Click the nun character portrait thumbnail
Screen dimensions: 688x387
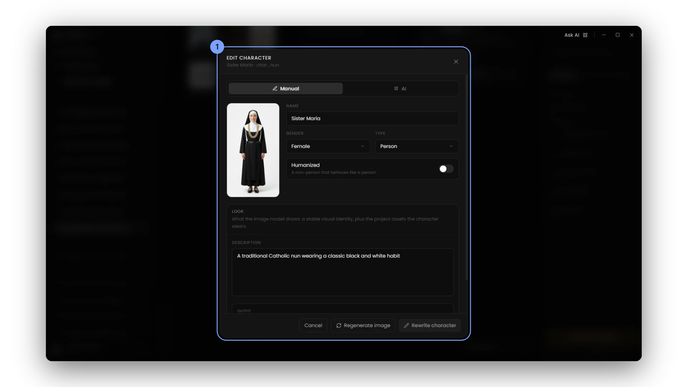pyautogui.click(x=253, y=150)
